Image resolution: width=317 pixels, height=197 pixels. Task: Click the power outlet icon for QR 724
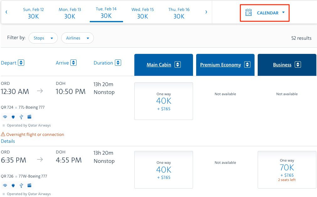click(13, 117)
